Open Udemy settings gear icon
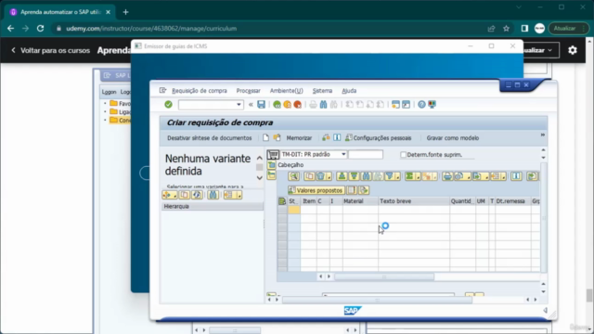The height and width of the screenshot is (334, 594). tap(573, 50)
